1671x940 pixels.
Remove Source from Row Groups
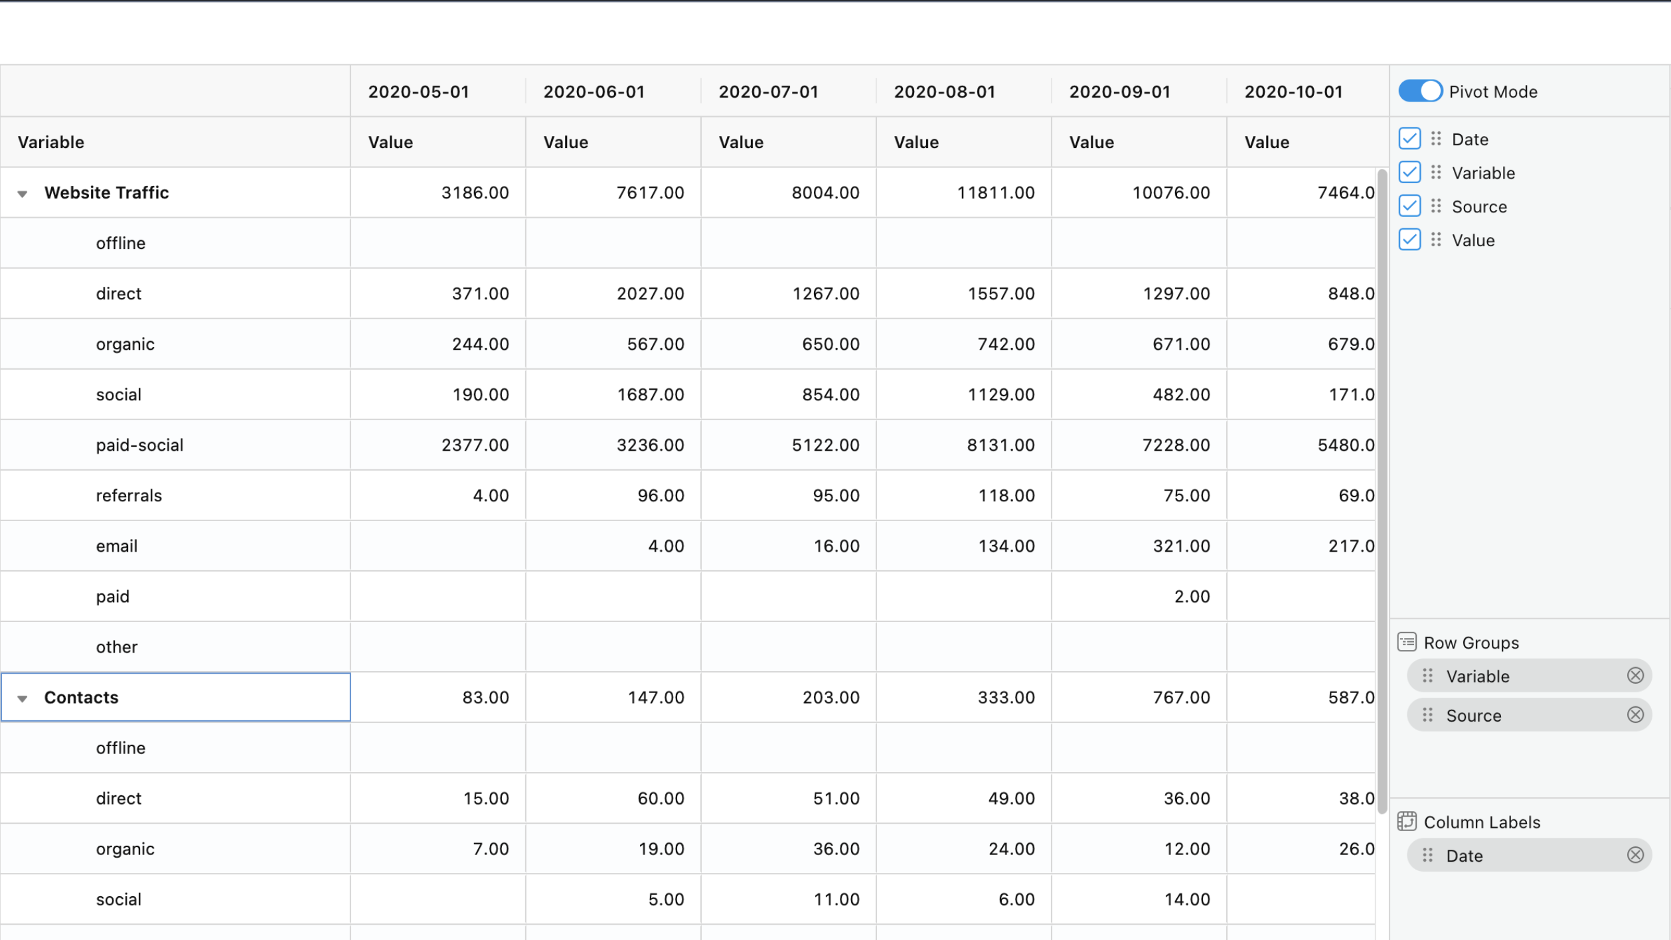click(1636, 715)
